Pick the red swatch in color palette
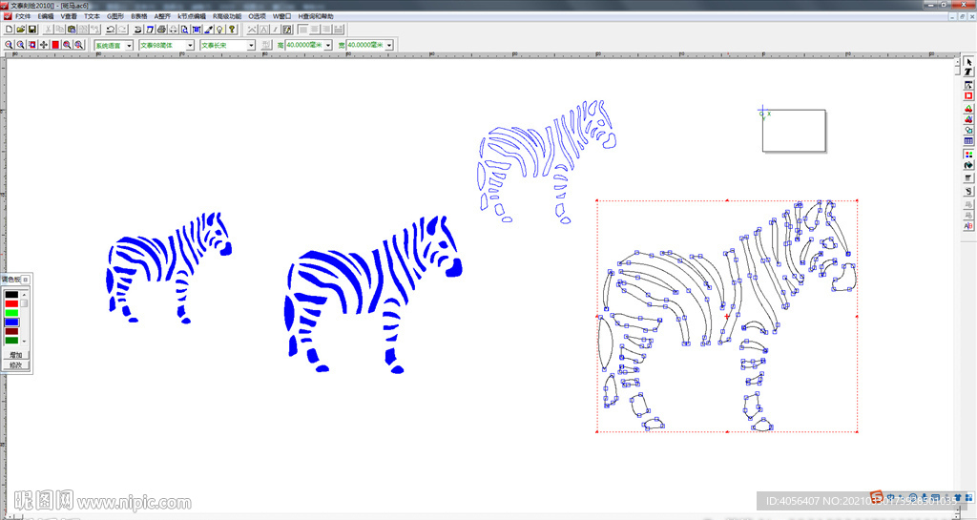The width and height of the screenshot is (977, 520). coord(11,303)
